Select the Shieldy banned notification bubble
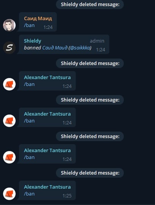Screen dimensions: 155x205 tap(64, 44)
